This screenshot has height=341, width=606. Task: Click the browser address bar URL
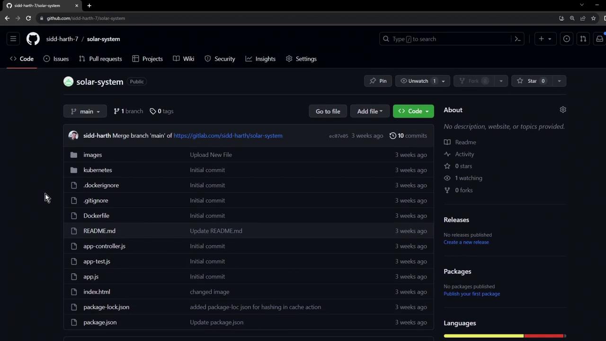(86, 18)
